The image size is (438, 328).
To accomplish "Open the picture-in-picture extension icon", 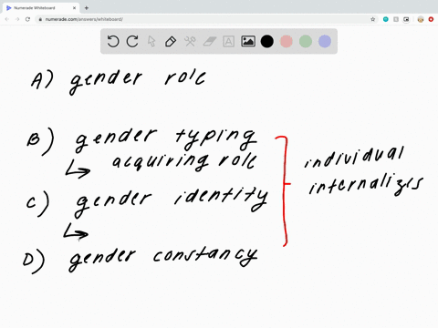I will (x=406, y=19).
